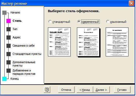Click the изысканный resume preview thumbnail
136x96 pixels.
(x=117, y=42)
